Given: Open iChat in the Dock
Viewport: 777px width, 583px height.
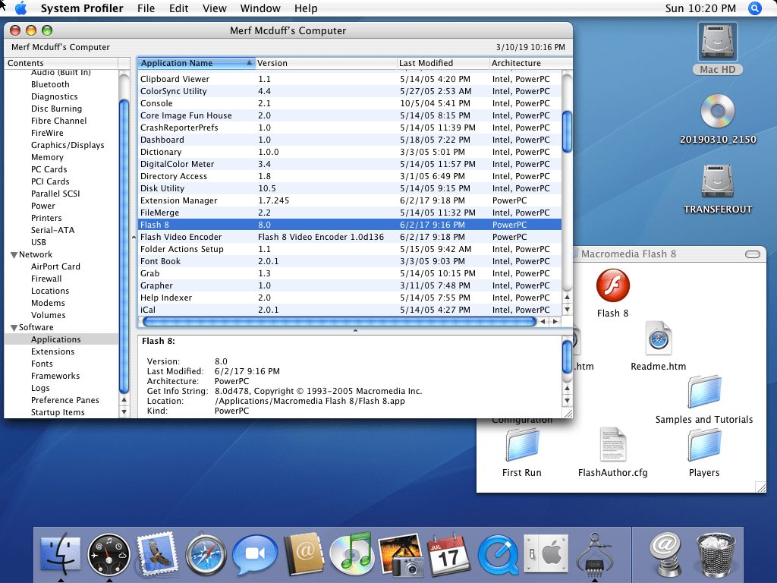Looking at the screenshot, I should (255, 553).
